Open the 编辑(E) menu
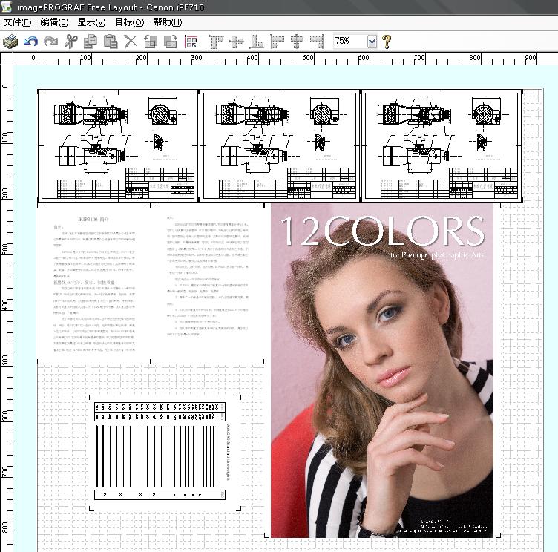Screen dimensions: 558x552 coord(54,22)
